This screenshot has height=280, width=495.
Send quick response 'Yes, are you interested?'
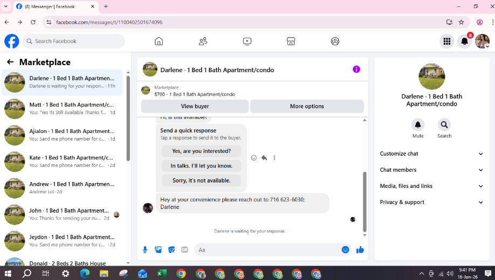click(202, 151)
